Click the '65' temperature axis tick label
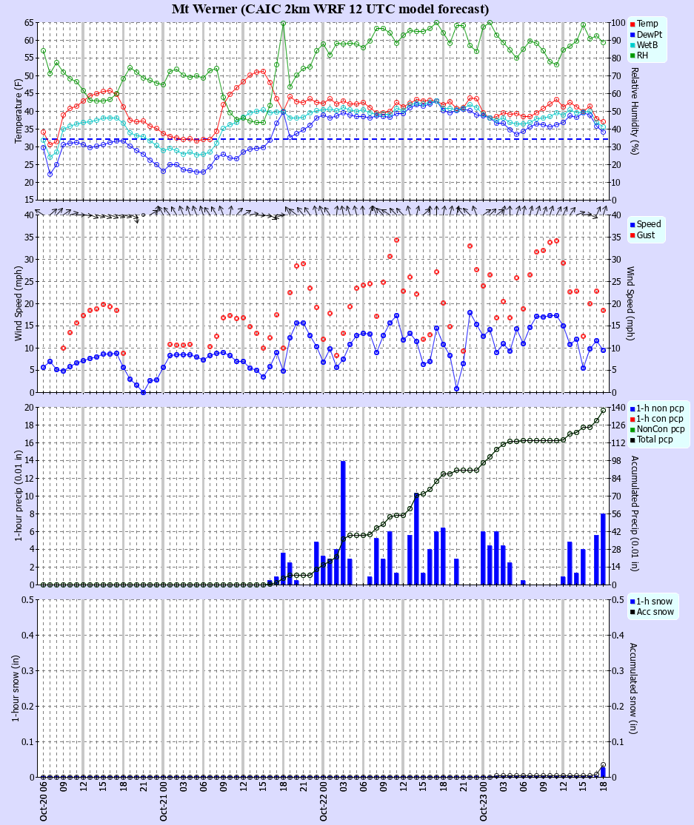 (x=29, y=23)
